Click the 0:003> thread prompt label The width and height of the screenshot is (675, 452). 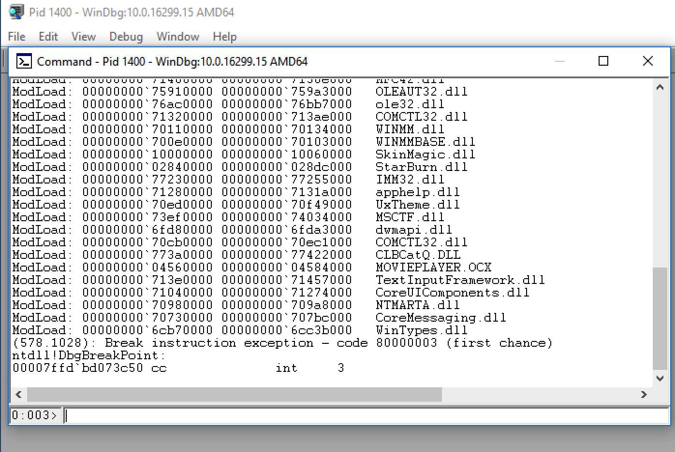click(35, 415)
